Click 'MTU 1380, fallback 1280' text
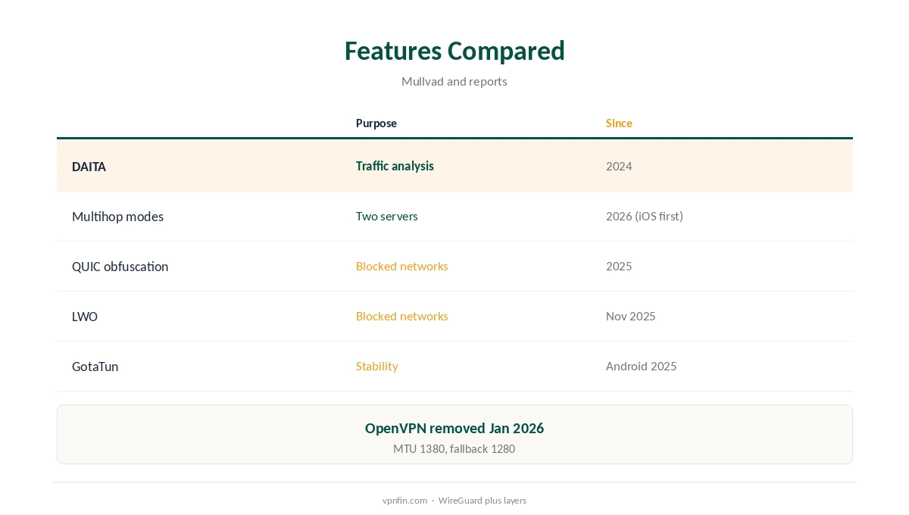 [x=454, y=449]
